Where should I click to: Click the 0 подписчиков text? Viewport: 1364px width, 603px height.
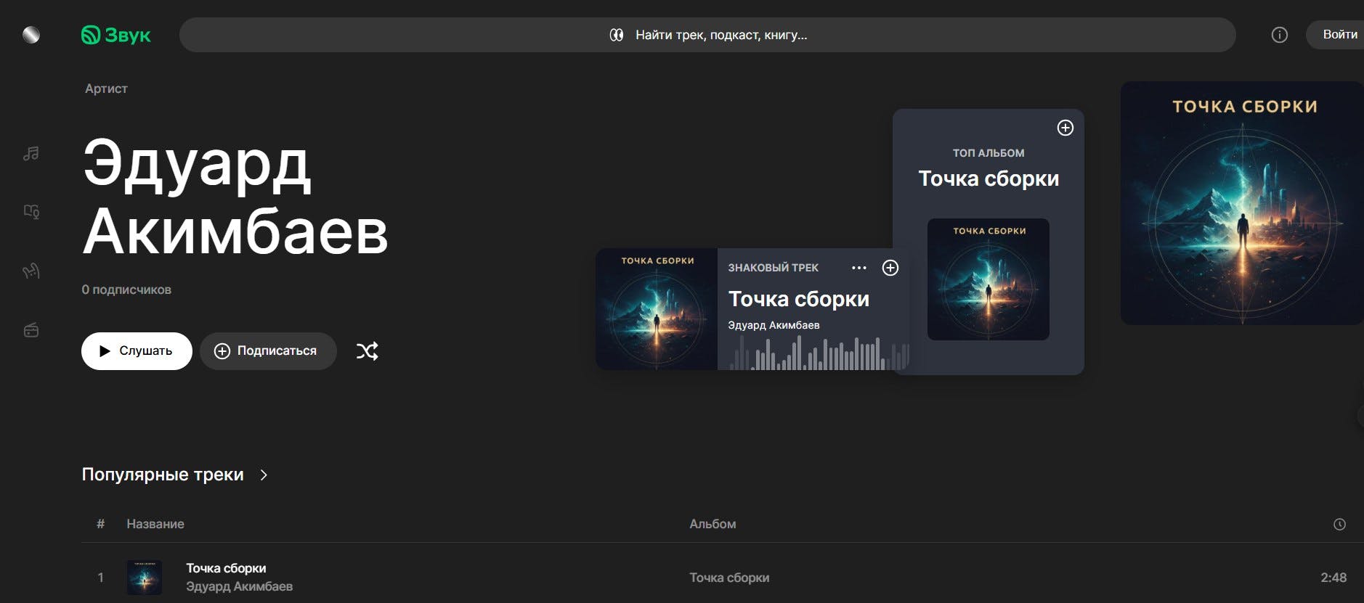126,290
